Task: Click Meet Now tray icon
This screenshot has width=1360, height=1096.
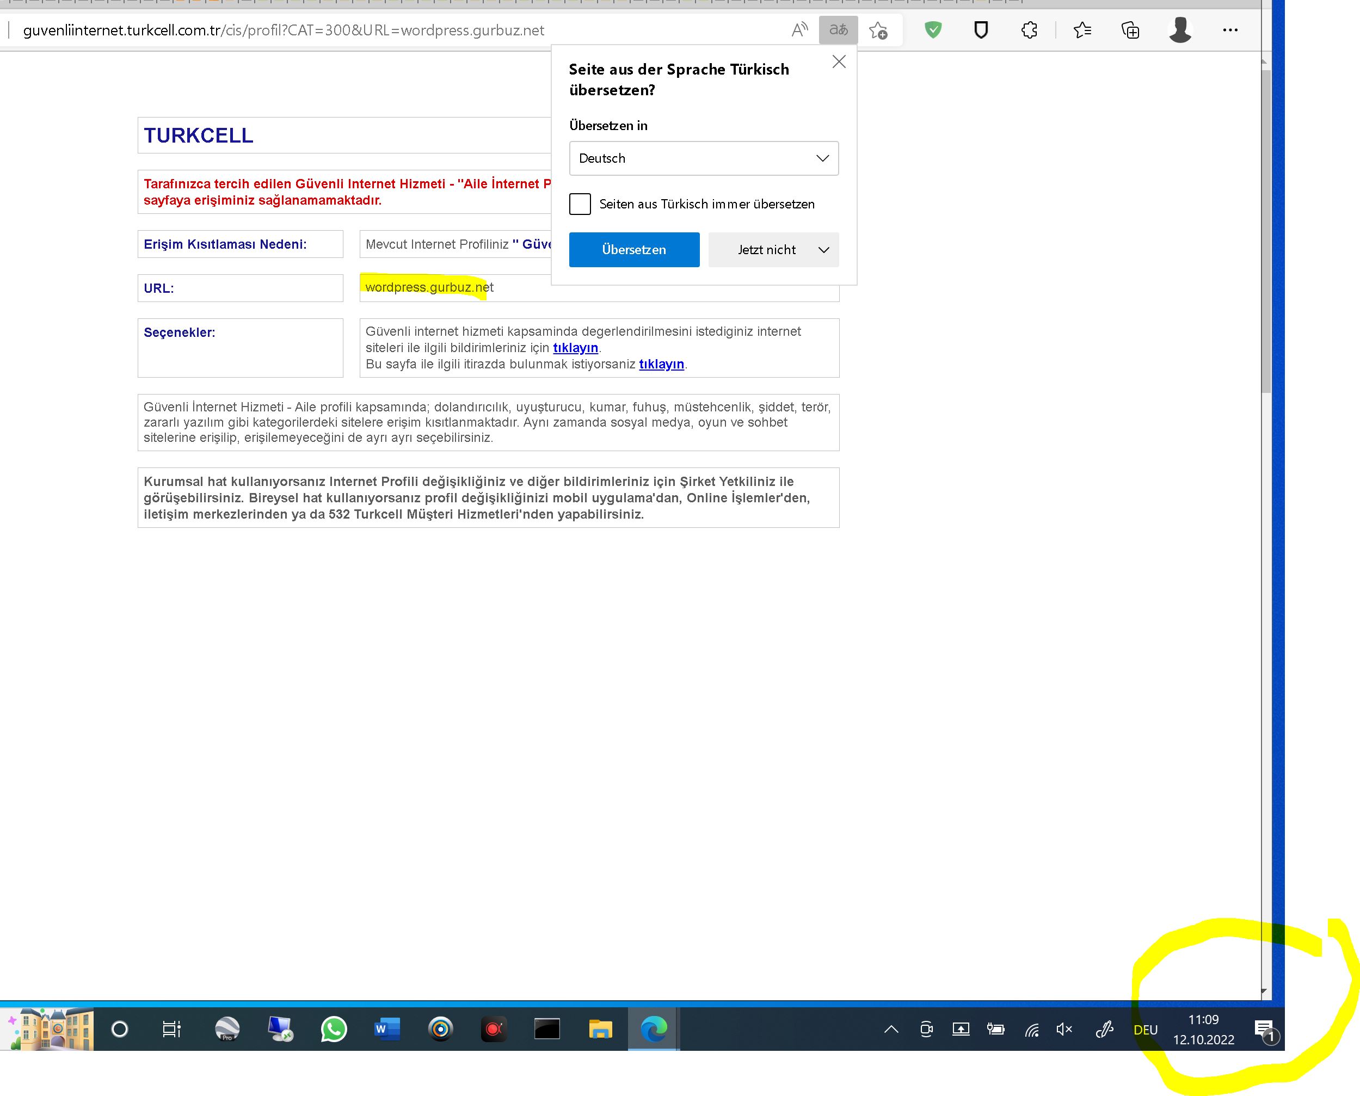Action: click(x=926, y=1029)
